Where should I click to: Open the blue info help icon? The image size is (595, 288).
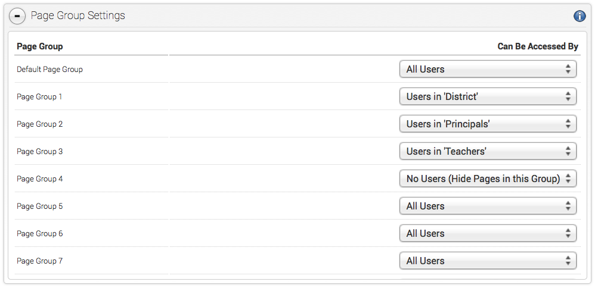(579, 16)
